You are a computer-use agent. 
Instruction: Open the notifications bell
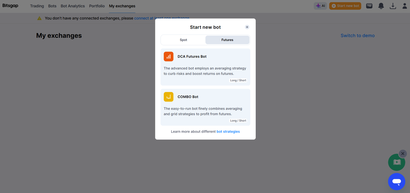coord(381,6)
